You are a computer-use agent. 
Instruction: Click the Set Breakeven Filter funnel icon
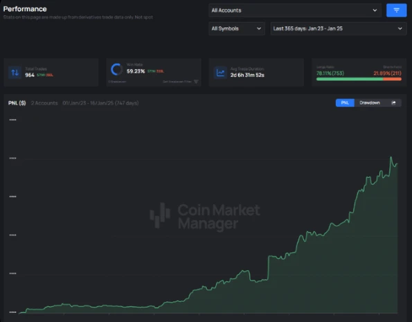pyautogui.click(x=196, y=82)
